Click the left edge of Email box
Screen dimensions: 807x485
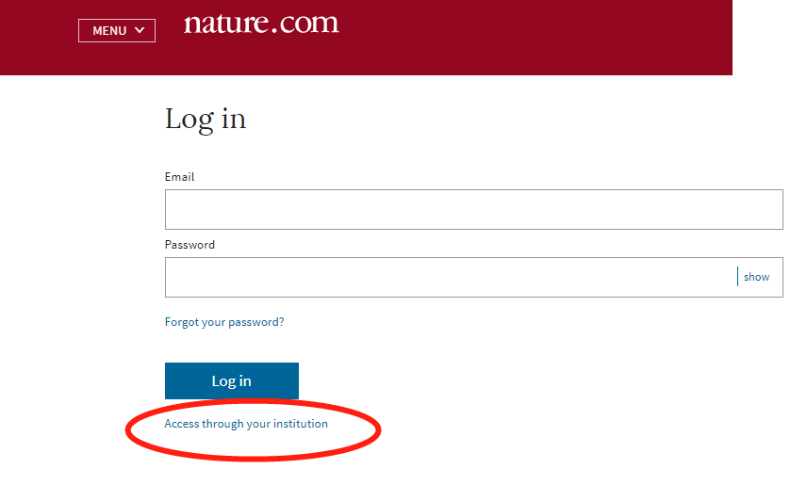point(168,209)
